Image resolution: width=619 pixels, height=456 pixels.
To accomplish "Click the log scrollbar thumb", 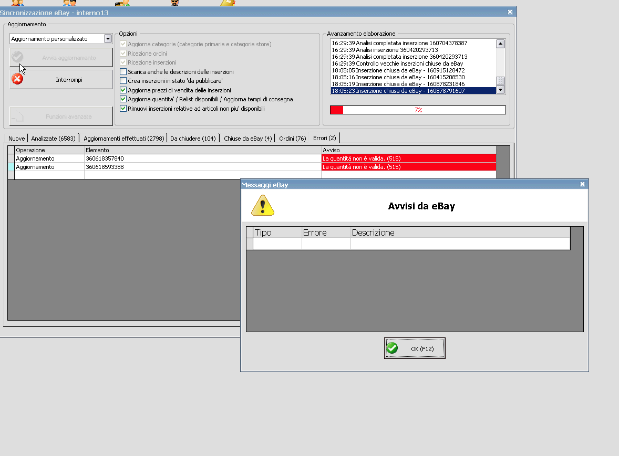I will (501, 81).
